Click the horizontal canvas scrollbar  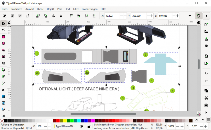click(103, 114)
